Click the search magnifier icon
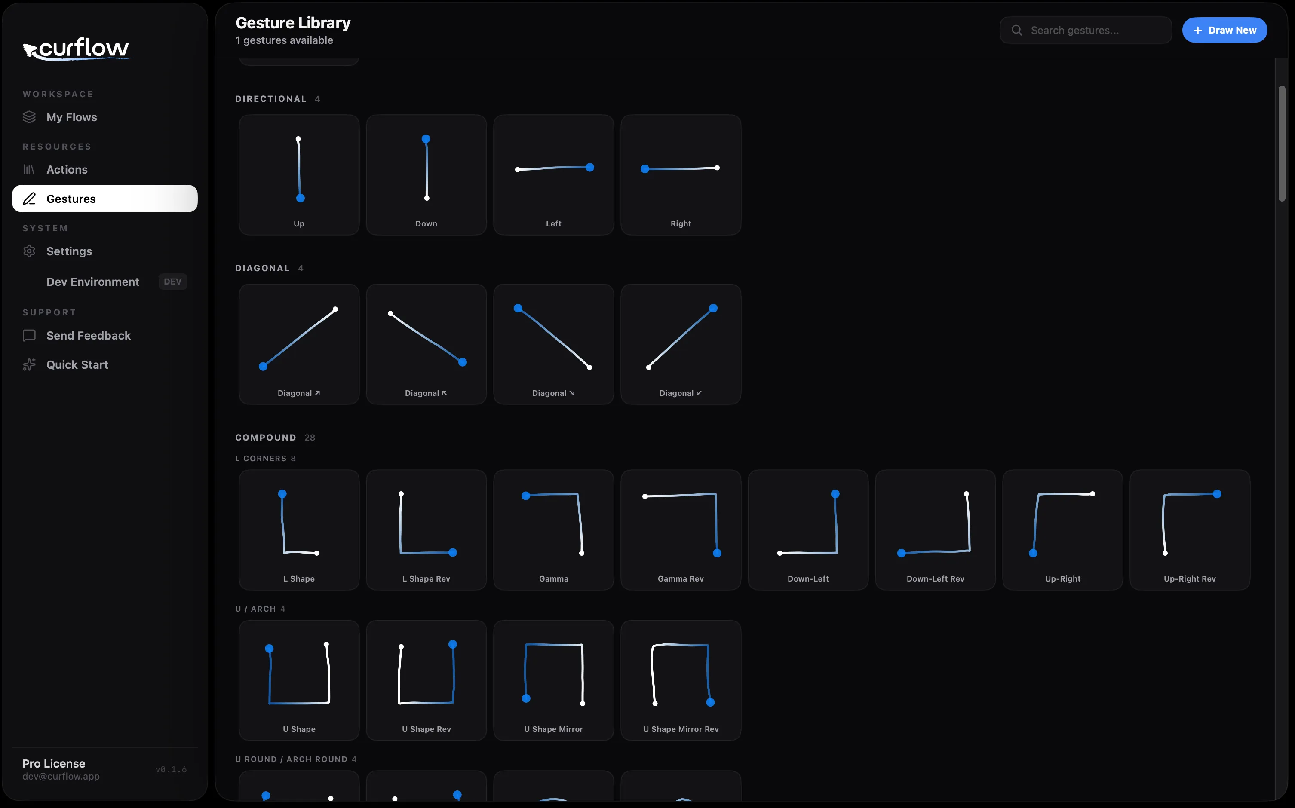The width and height of the screenshot is (1295, 808). coord(1016,31)
